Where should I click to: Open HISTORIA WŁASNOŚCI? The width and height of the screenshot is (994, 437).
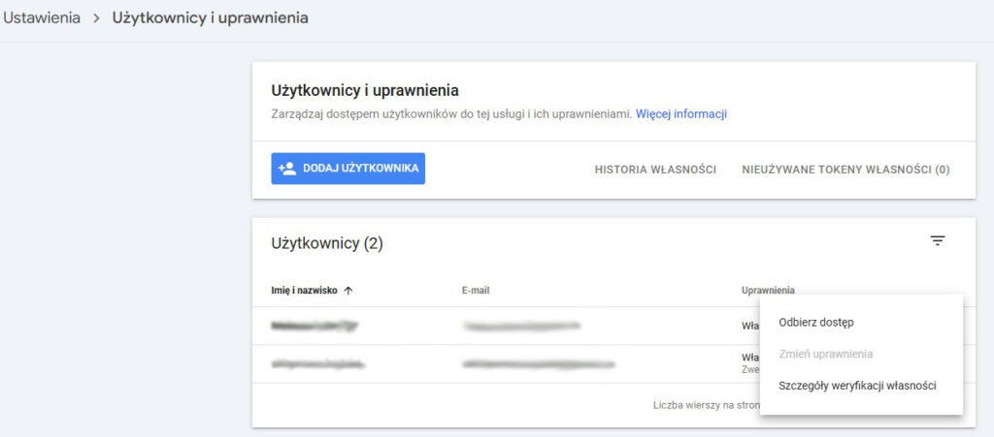click(655, 170)
